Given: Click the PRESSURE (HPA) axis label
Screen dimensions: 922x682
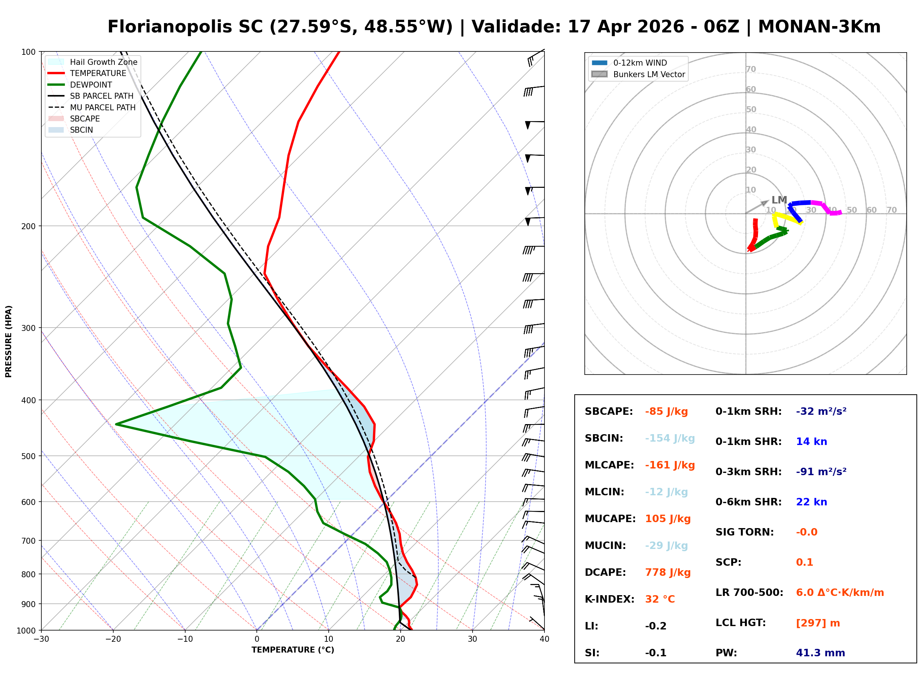Looking at the screenshot, I should [9, 341].
